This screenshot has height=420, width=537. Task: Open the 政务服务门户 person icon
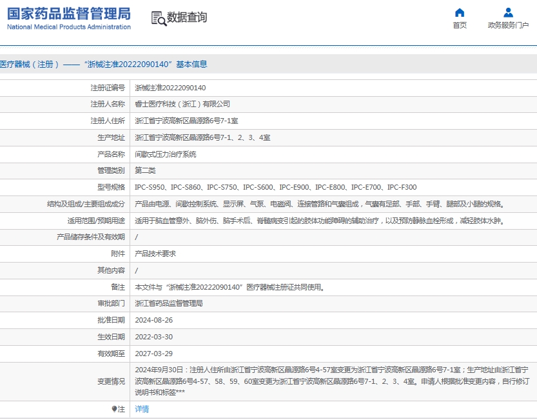(x=508, y=13)
